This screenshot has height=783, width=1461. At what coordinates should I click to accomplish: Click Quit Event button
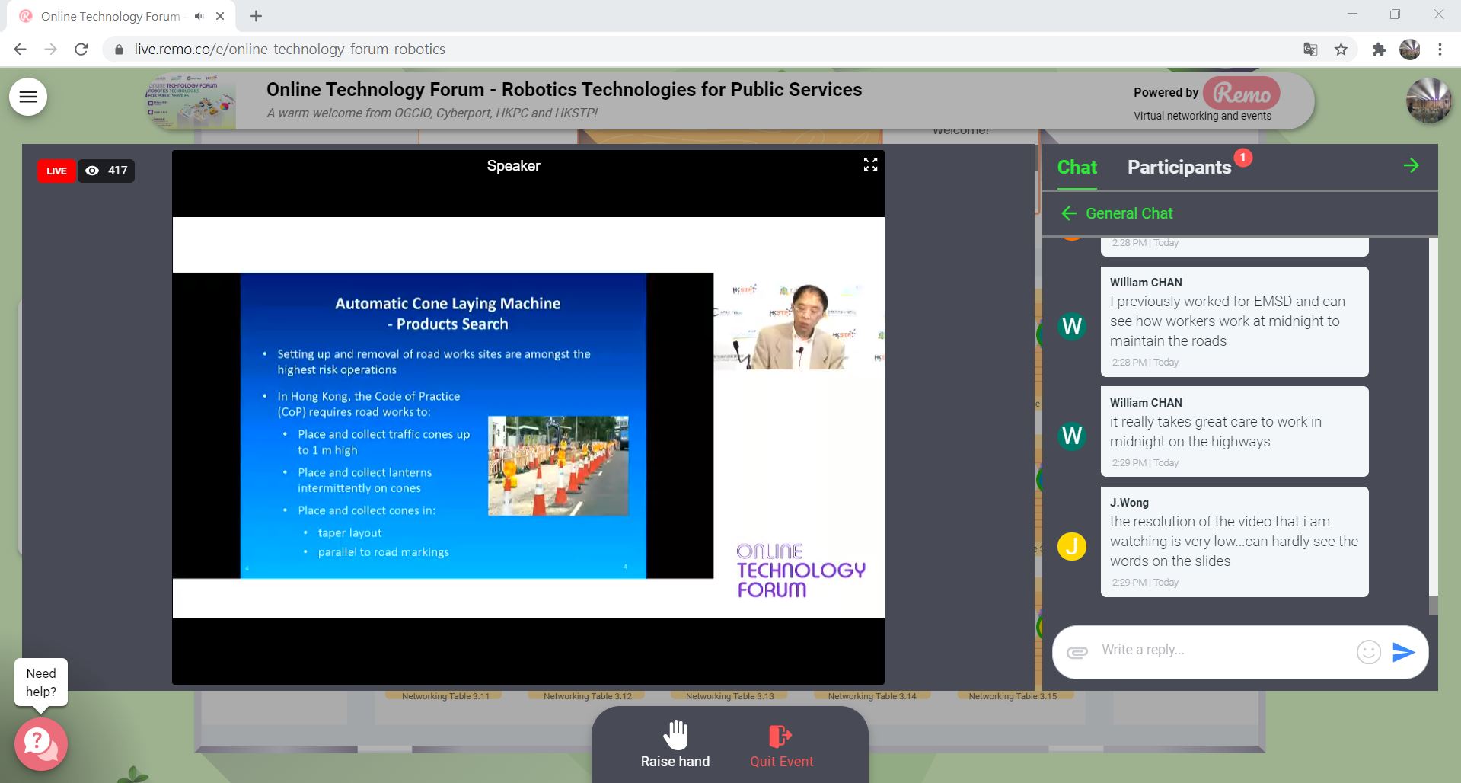pos(781,746)
